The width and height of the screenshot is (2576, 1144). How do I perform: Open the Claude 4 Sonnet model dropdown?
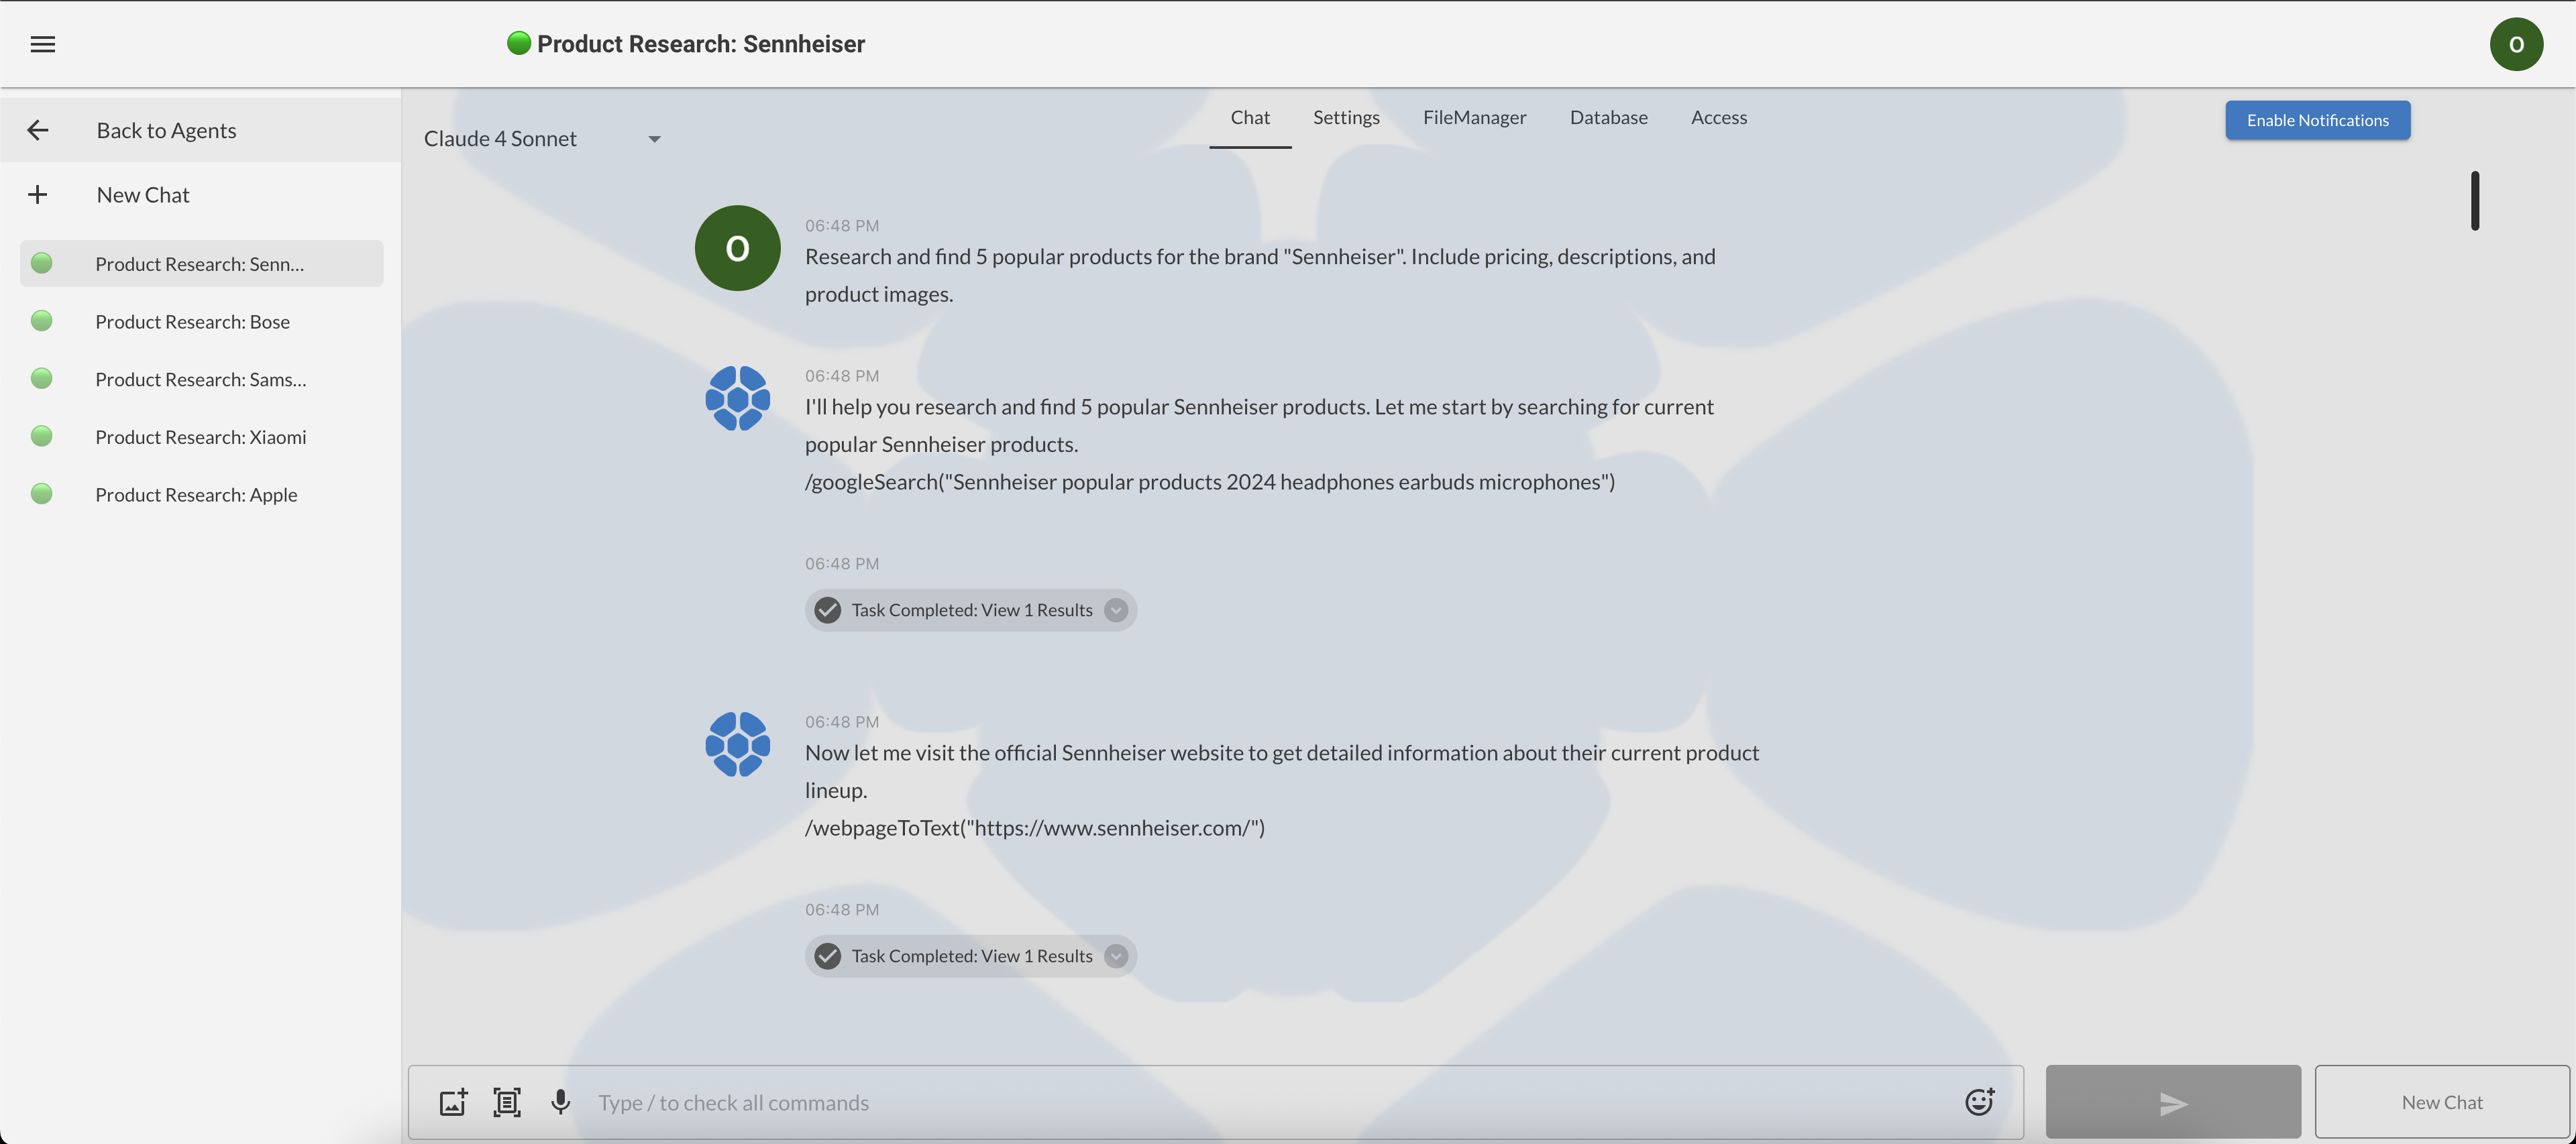pyautogui.click(x=543, y=139)
